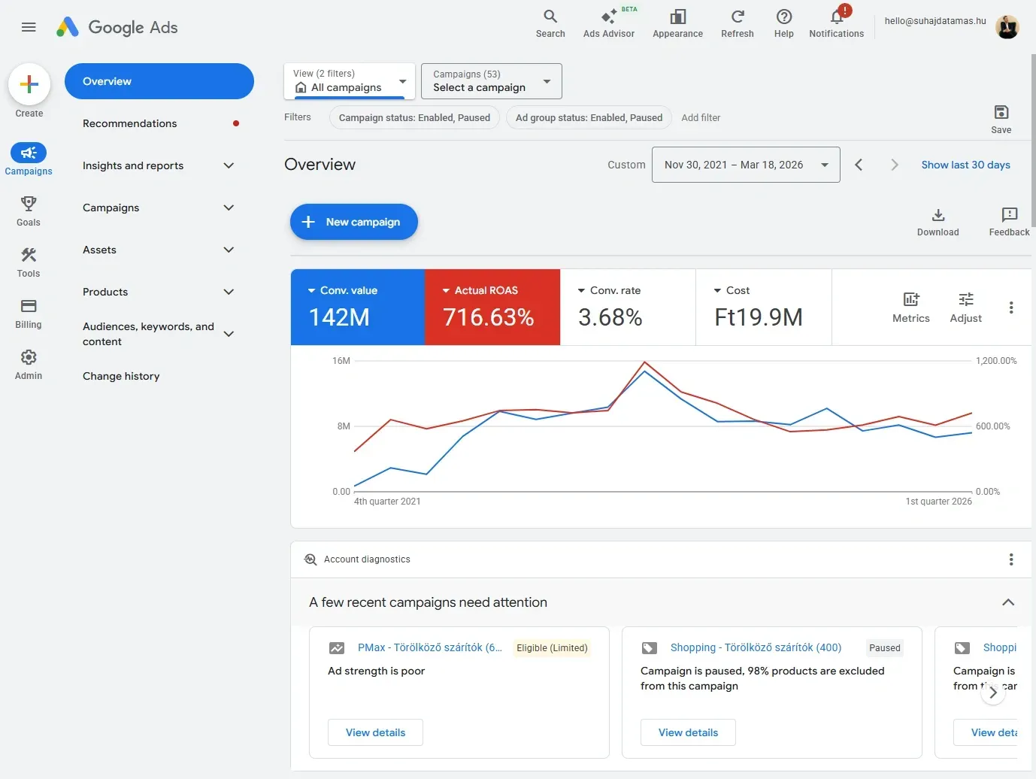Screen dimensions: 1036x779
Task: Open Billing section
Action: [x=29, y=313]
